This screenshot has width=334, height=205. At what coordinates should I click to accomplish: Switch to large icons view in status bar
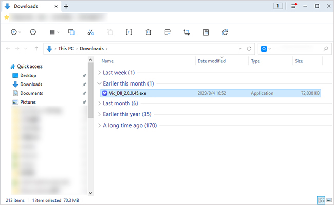tap(329, 200)
